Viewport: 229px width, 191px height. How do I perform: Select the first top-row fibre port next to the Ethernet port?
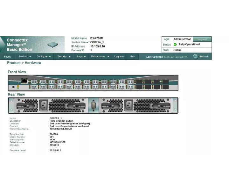point(34,81)
